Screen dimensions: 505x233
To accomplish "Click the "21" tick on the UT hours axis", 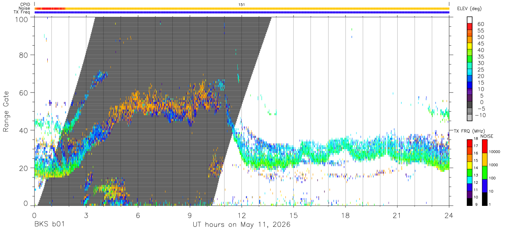I will (397, 215).
